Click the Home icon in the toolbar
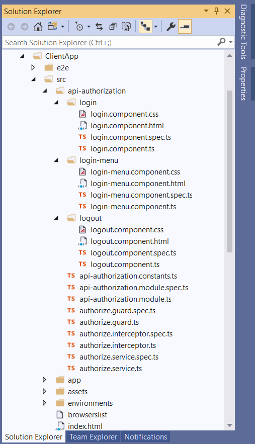This screenshot has width=255, height=444. tap(38, 27)
